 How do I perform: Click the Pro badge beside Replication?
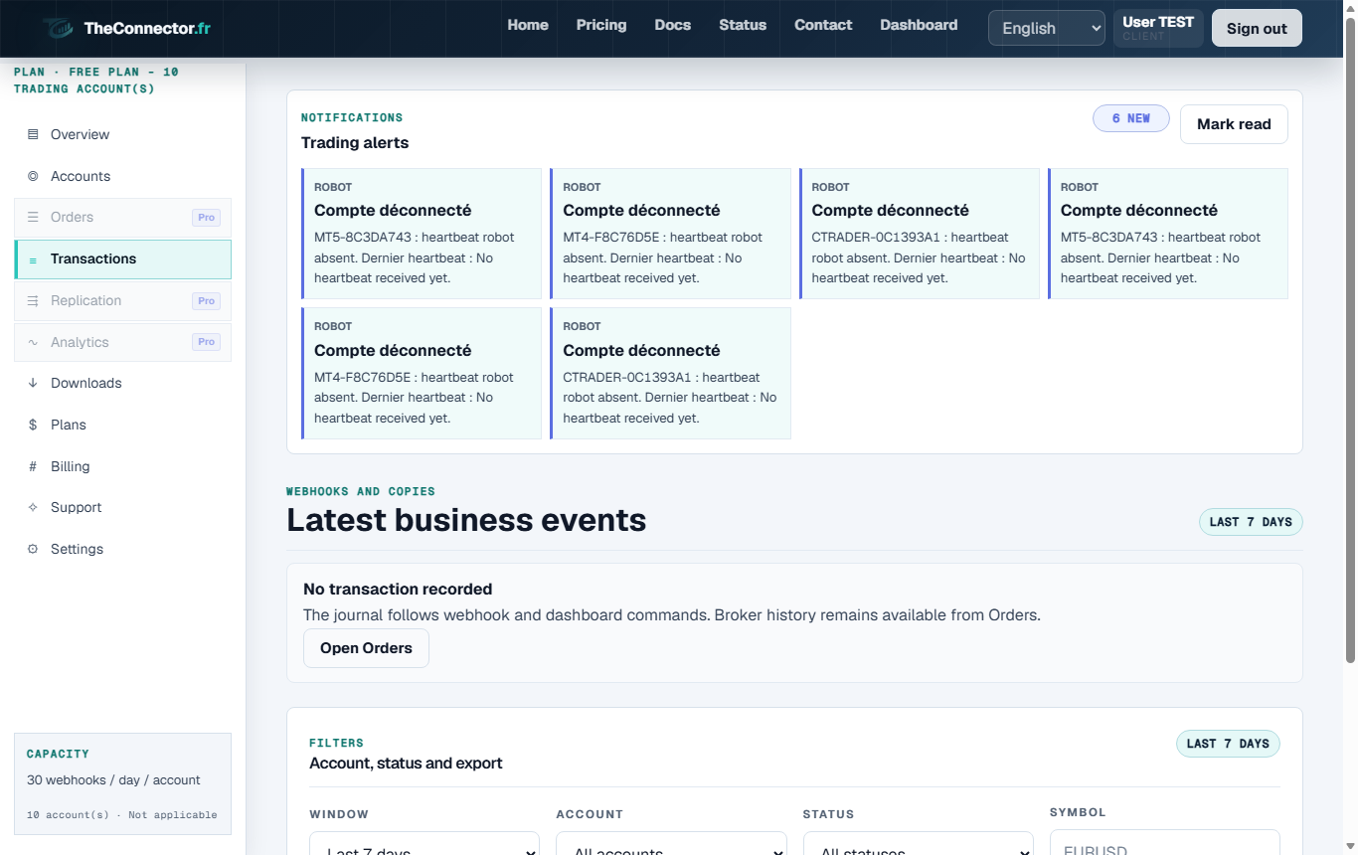[x=206, y=300]
